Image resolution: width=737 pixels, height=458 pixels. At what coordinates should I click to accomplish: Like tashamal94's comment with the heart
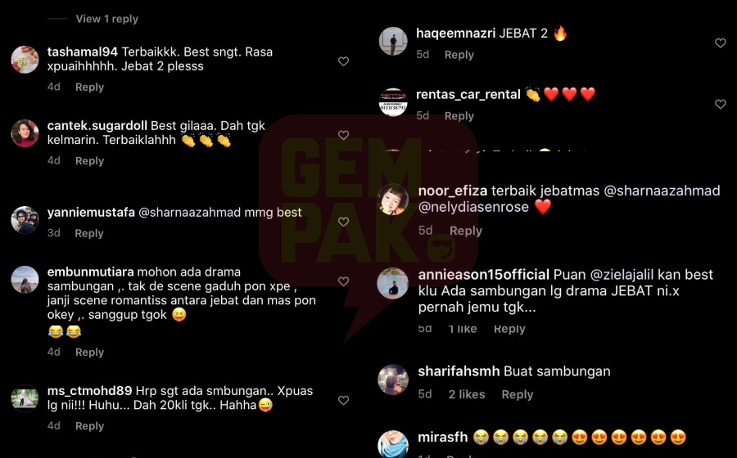click(x=344, y=61)
